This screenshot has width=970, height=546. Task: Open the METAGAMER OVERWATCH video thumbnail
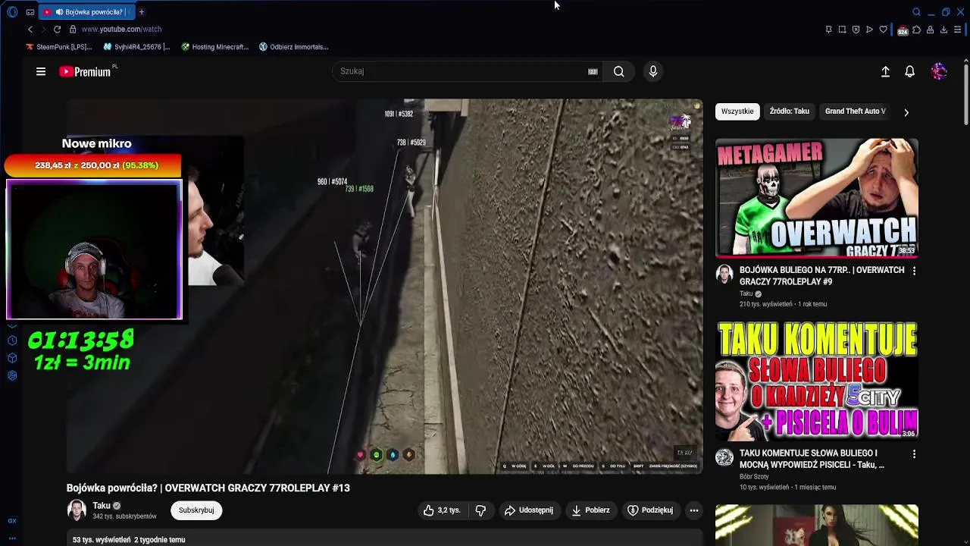pyautogui.click(x=817, y=198)
